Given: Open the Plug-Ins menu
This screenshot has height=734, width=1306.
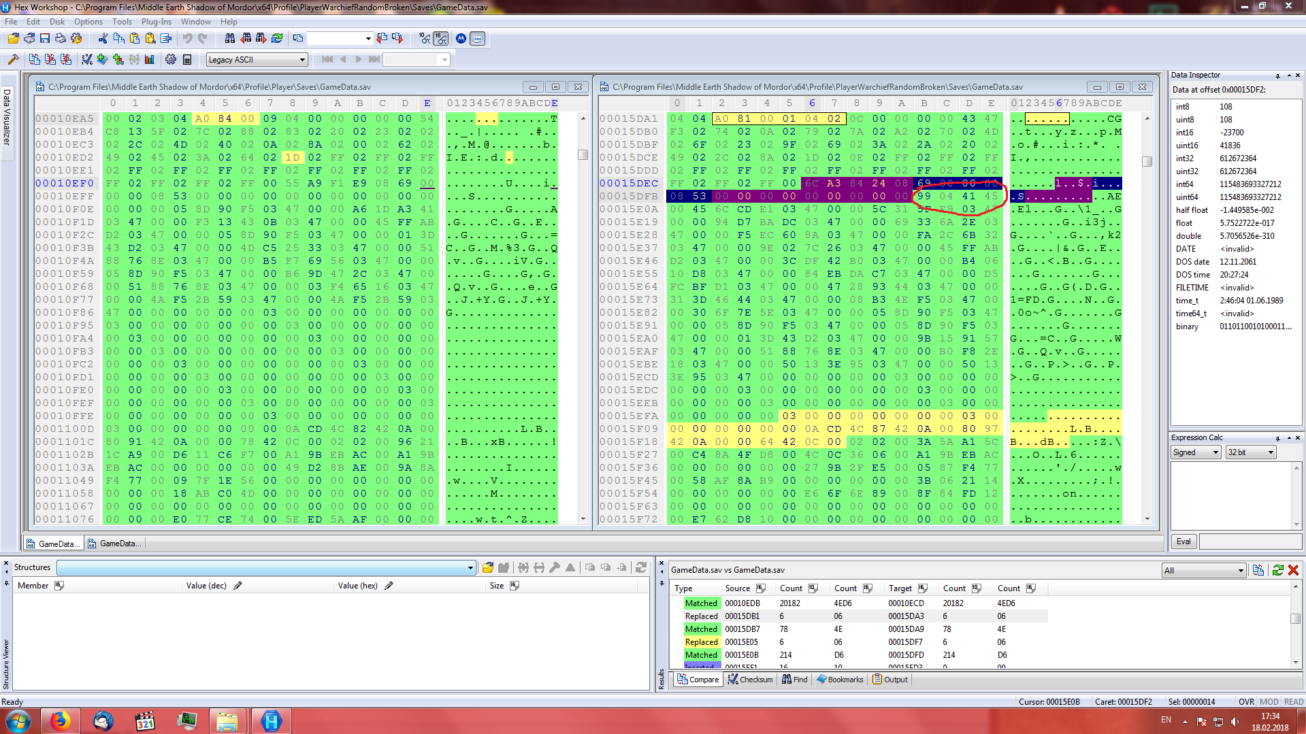Looking at the screenshot, I should tap(157, 22).
